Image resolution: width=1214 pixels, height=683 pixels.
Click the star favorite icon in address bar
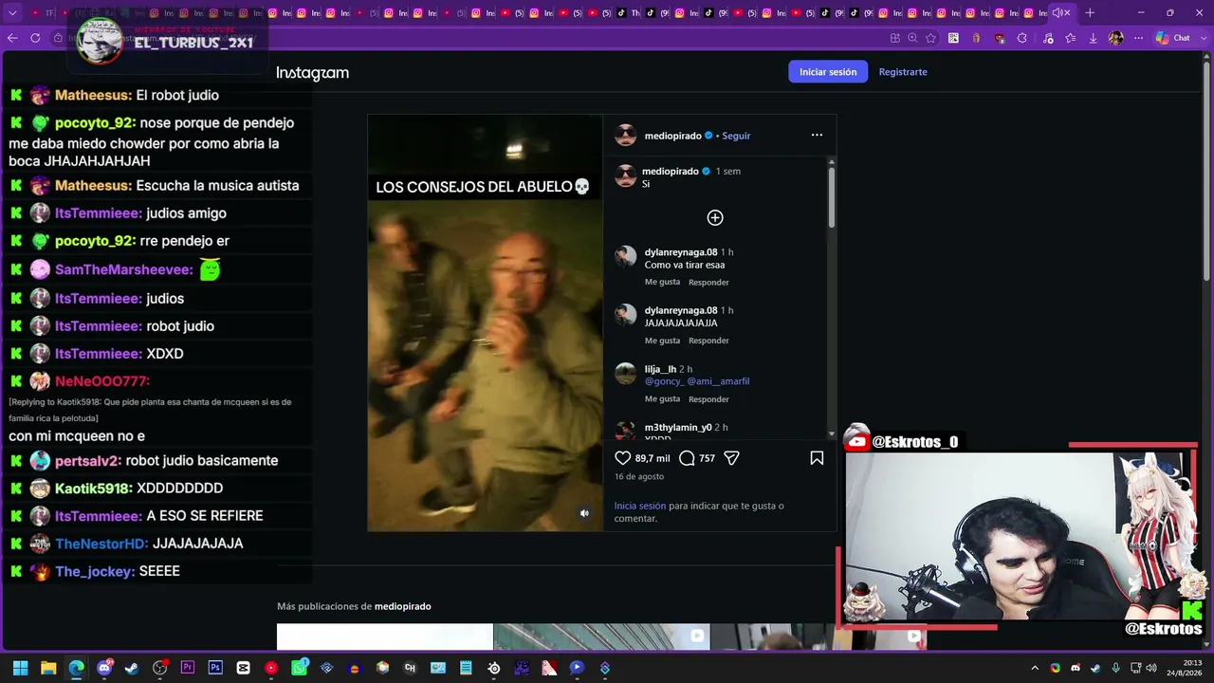click(930, 38)
